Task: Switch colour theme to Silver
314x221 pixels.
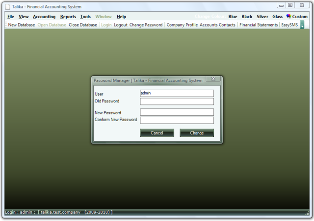Action: click(262, 17)
